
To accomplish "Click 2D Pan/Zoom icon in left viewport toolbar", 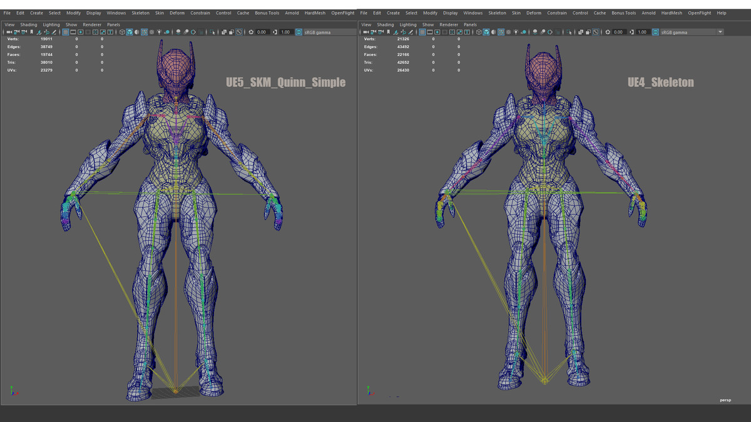I will pos(46,32).
